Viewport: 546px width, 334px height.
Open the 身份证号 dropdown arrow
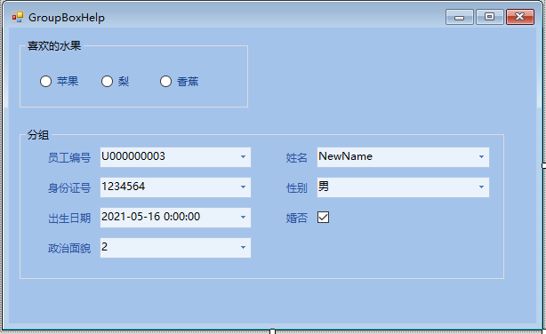pyautogui.click(x=243, y=187)
